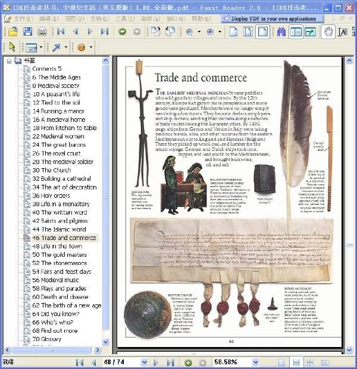Select Fit Width view icon

point(263,31)
